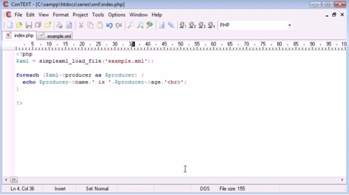Redo the last undone edit
The image size is (349, 195).
[x=119, y=25]
